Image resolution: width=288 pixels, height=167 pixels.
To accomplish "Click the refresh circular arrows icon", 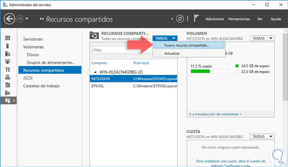I will pos(180,19).
